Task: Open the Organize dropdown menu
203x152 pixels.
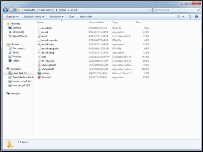Action: pos(12,16)
